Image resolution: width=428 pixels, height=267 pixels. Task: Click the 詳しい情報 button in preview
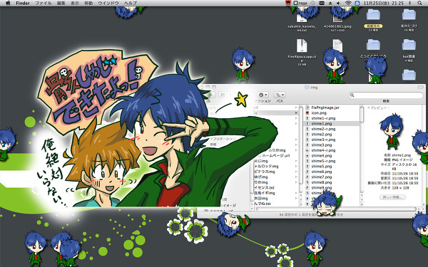(392, 197)
